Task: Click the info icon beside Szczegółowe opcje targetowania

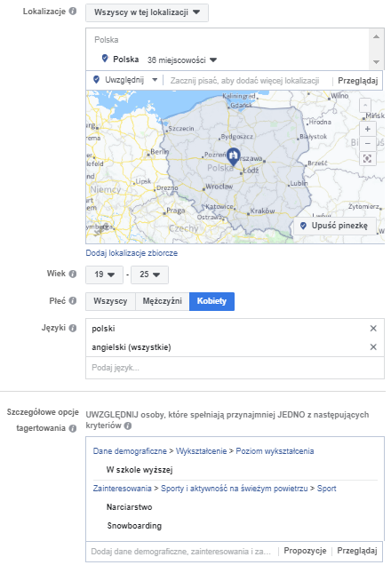Action: tap(73, 428)
